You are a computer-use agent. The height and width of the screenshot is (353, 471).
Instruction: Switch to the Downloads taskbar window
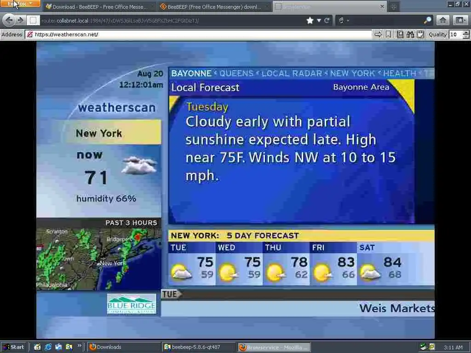point(123,347)
